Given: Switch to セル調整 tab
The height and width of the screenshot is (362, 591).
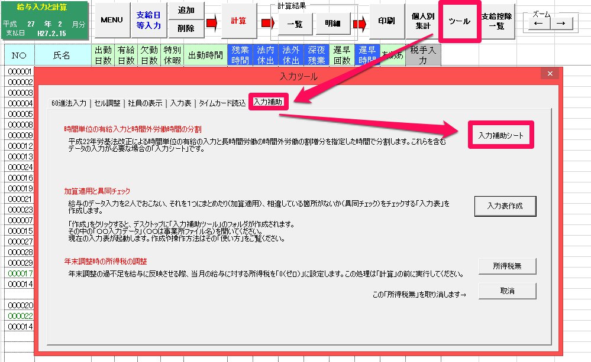Looking at the screenshot, I should [x=108, y=103].
